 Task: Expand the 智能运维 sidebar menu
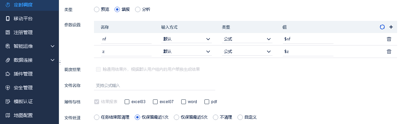pos(29,46)
